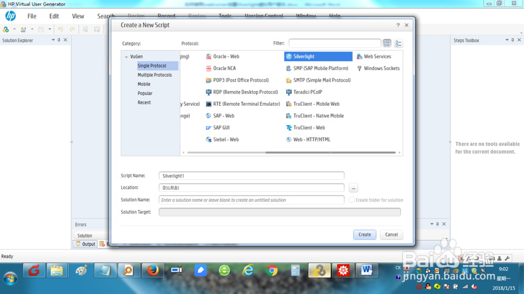Screen dimensions: 524x294
Task: Select the Silverlight protocol
Action: tap(318, 56)
